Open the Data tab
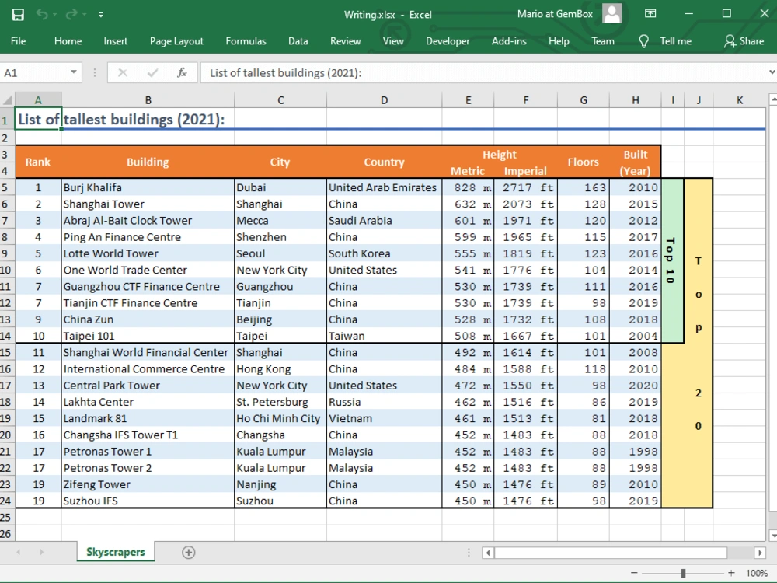 [298, 41]
